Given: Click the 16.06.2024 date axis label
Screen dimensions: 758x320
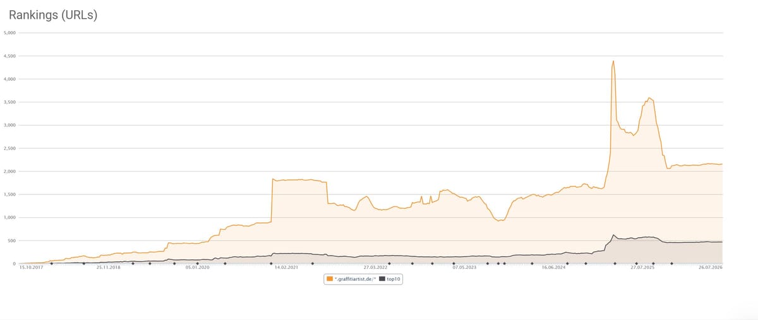Looking at the screenshot, I should click(x=554, y=268).
